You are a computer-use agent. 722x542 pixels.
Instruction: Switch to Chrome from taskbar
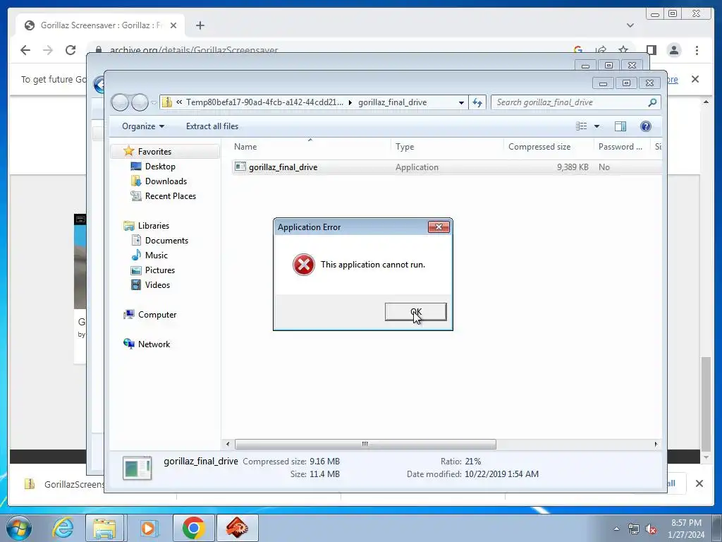[x=193, y=528]
